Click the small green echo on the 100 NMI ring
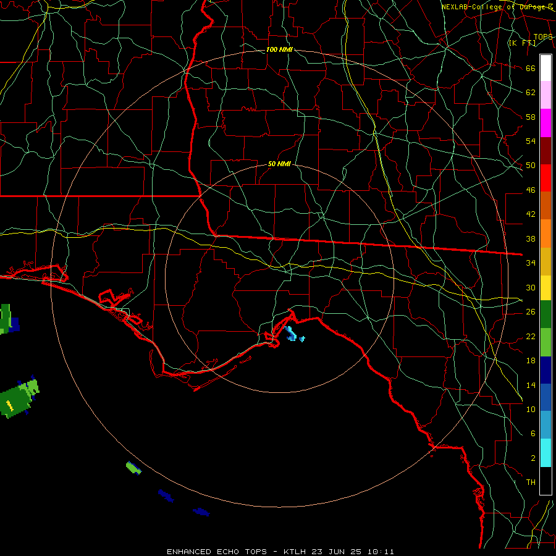Screen dimensions: 556x556 tap(133, 468)
